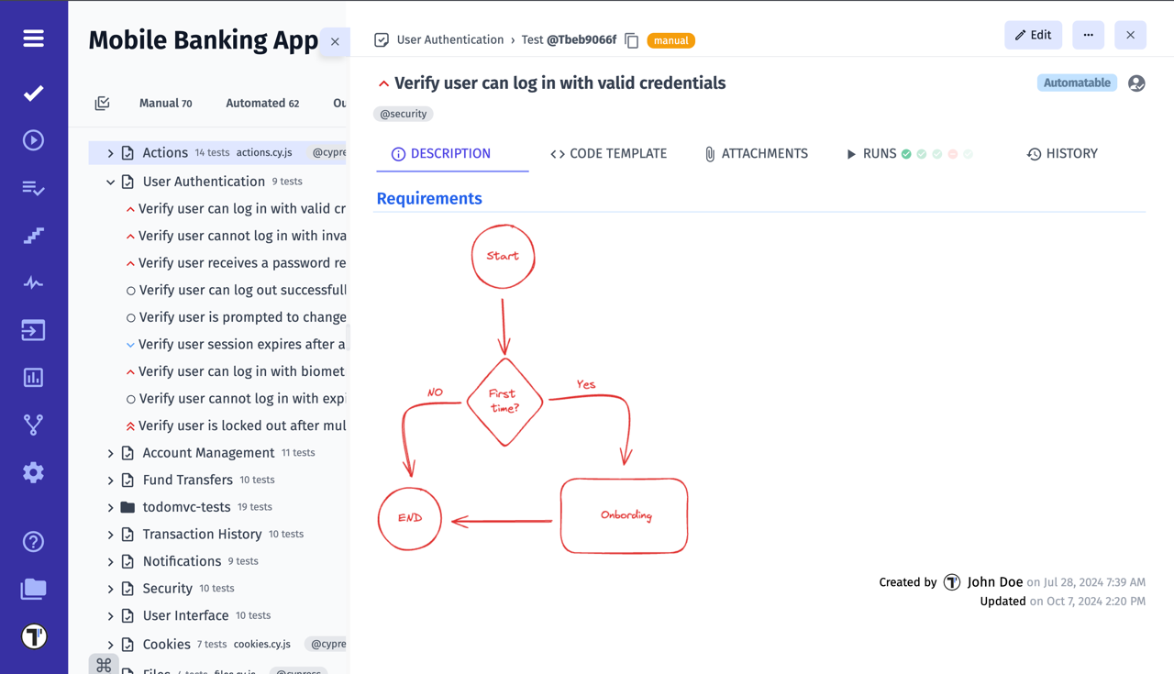Viewport: 1174px width, 674px height.
Task: Open the Reports bar chart icon
Action: coord(33,377)
